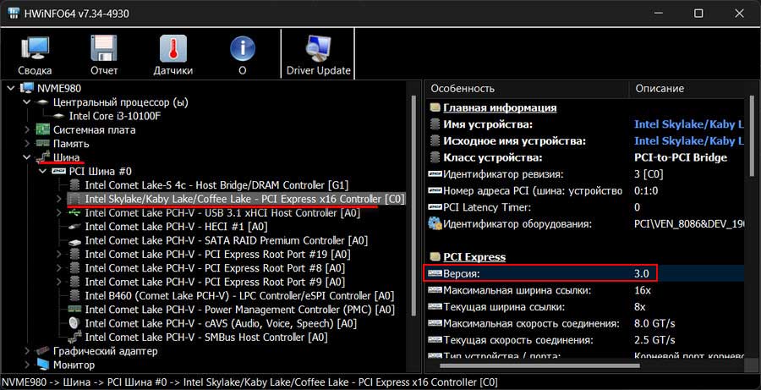
Task: Click the PCI Шина #0 icon
Action: click(x=58, y=172)
